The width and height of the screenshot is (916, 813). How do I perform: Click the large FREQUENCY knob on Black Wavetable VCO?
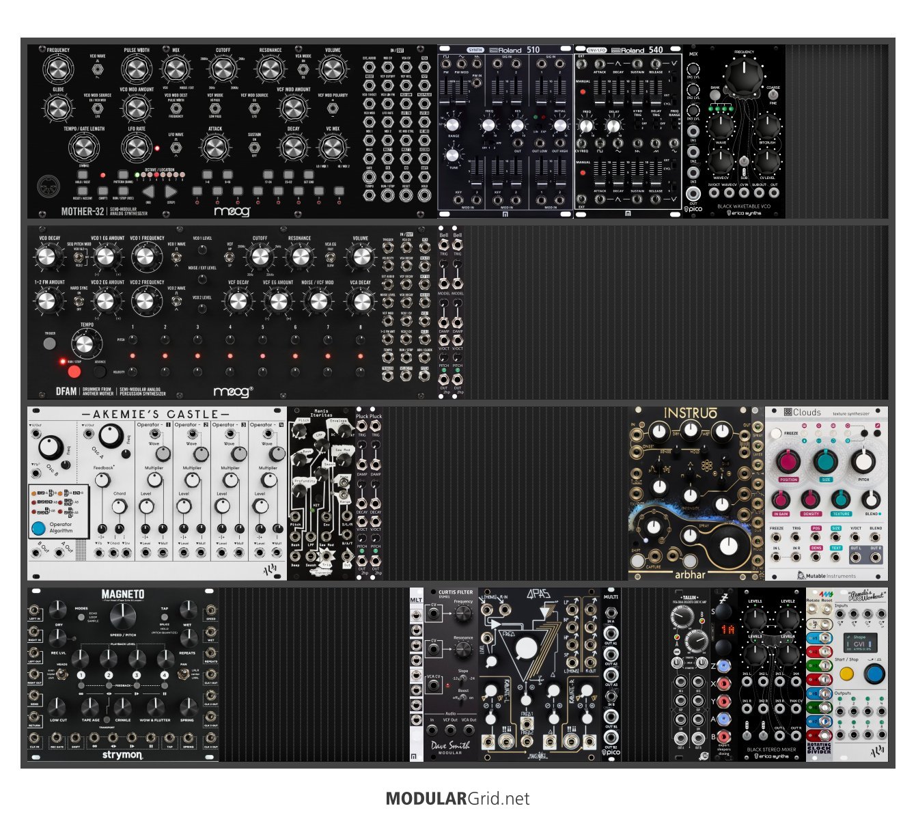pos(744,77)
